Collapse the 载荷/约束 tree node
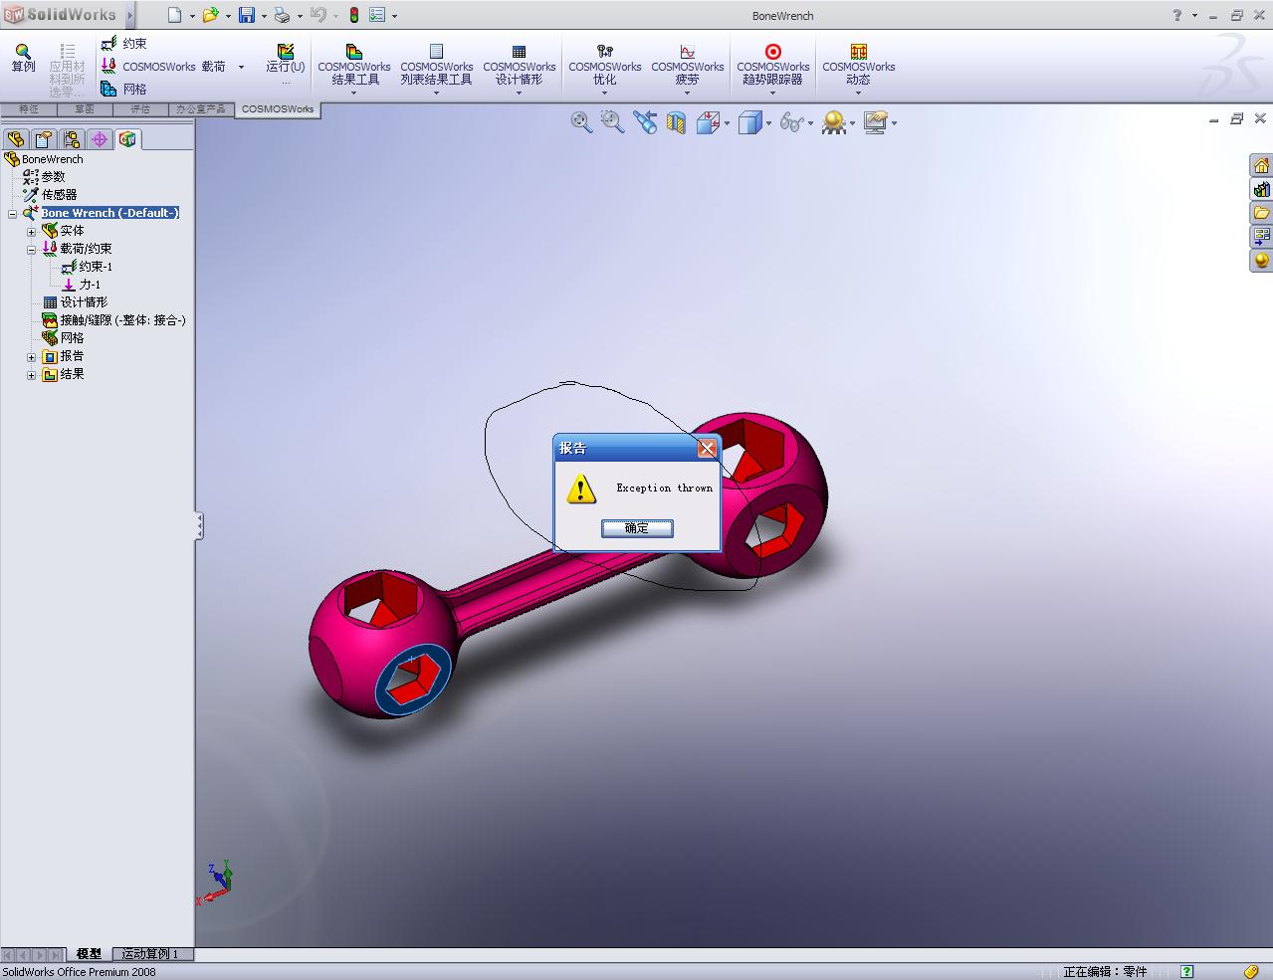The height and width of the screenshot is (980, 1273). pos(31,249)
